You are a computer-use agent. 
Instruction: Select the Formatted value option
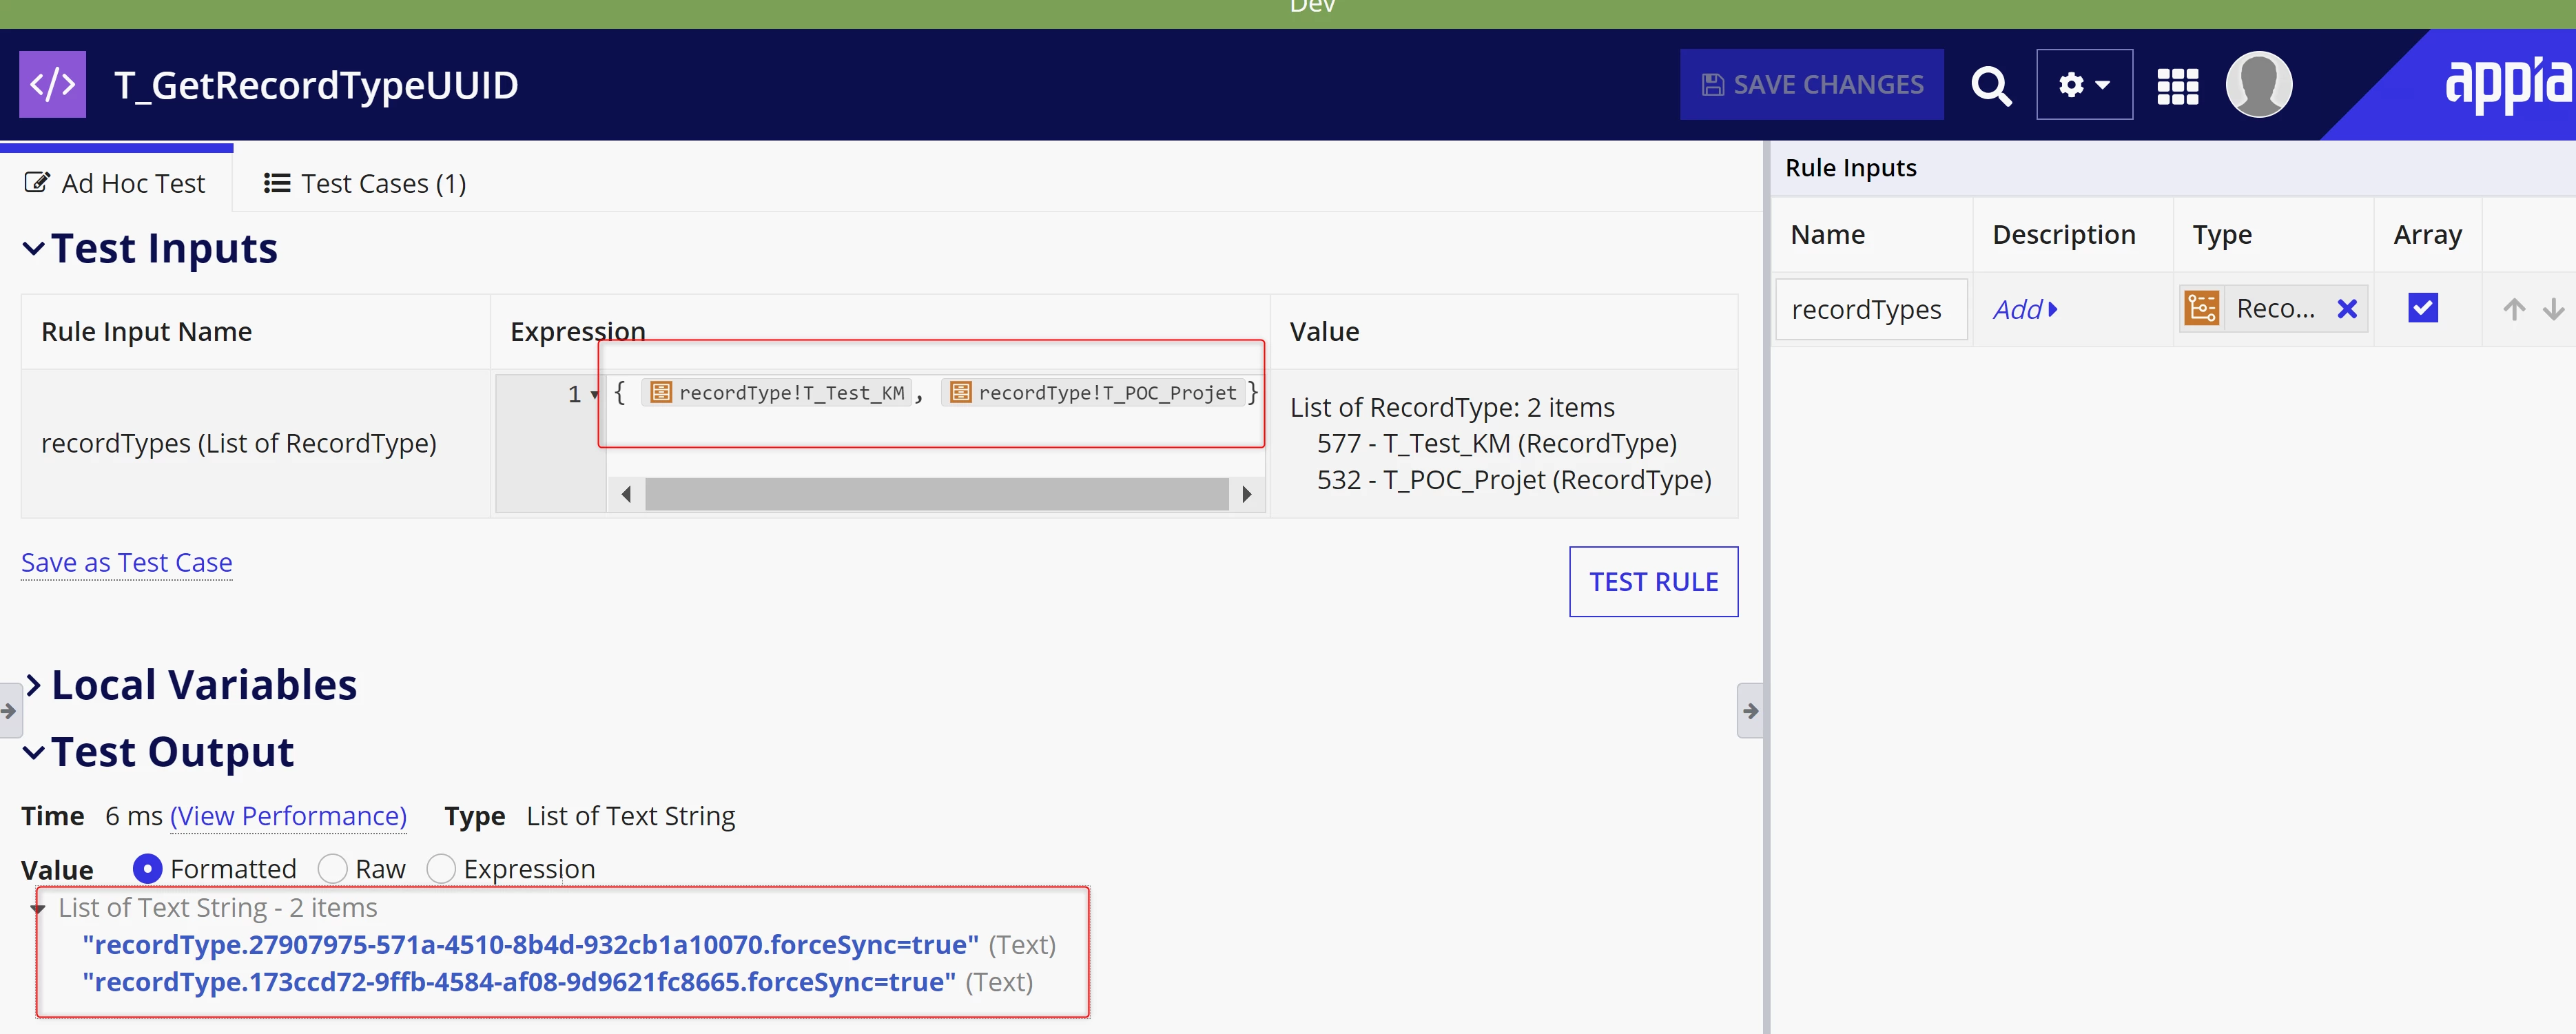(x=147, y=870)
